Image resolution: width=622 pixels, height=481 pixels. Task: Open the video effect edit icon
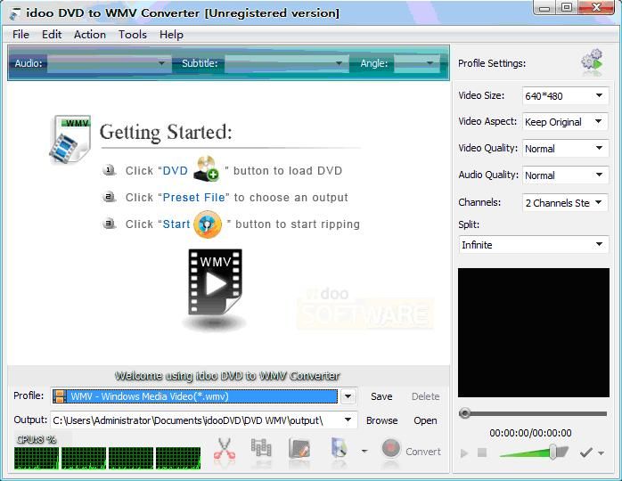pyautogui.click(x=299, y=450)
